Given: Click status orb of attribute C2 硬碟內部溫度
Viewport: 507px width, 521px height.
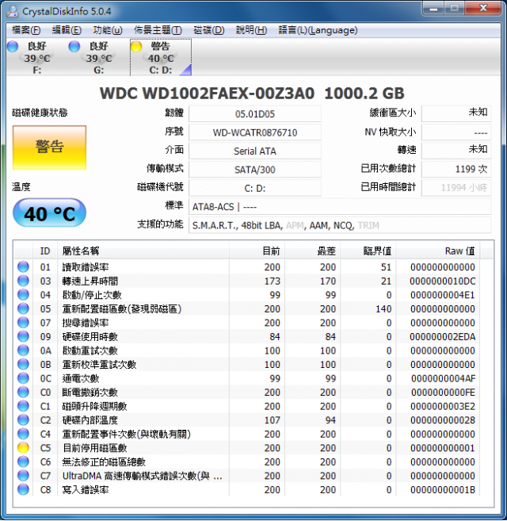Looking at the screenshot, I should [x=23, y=420].
